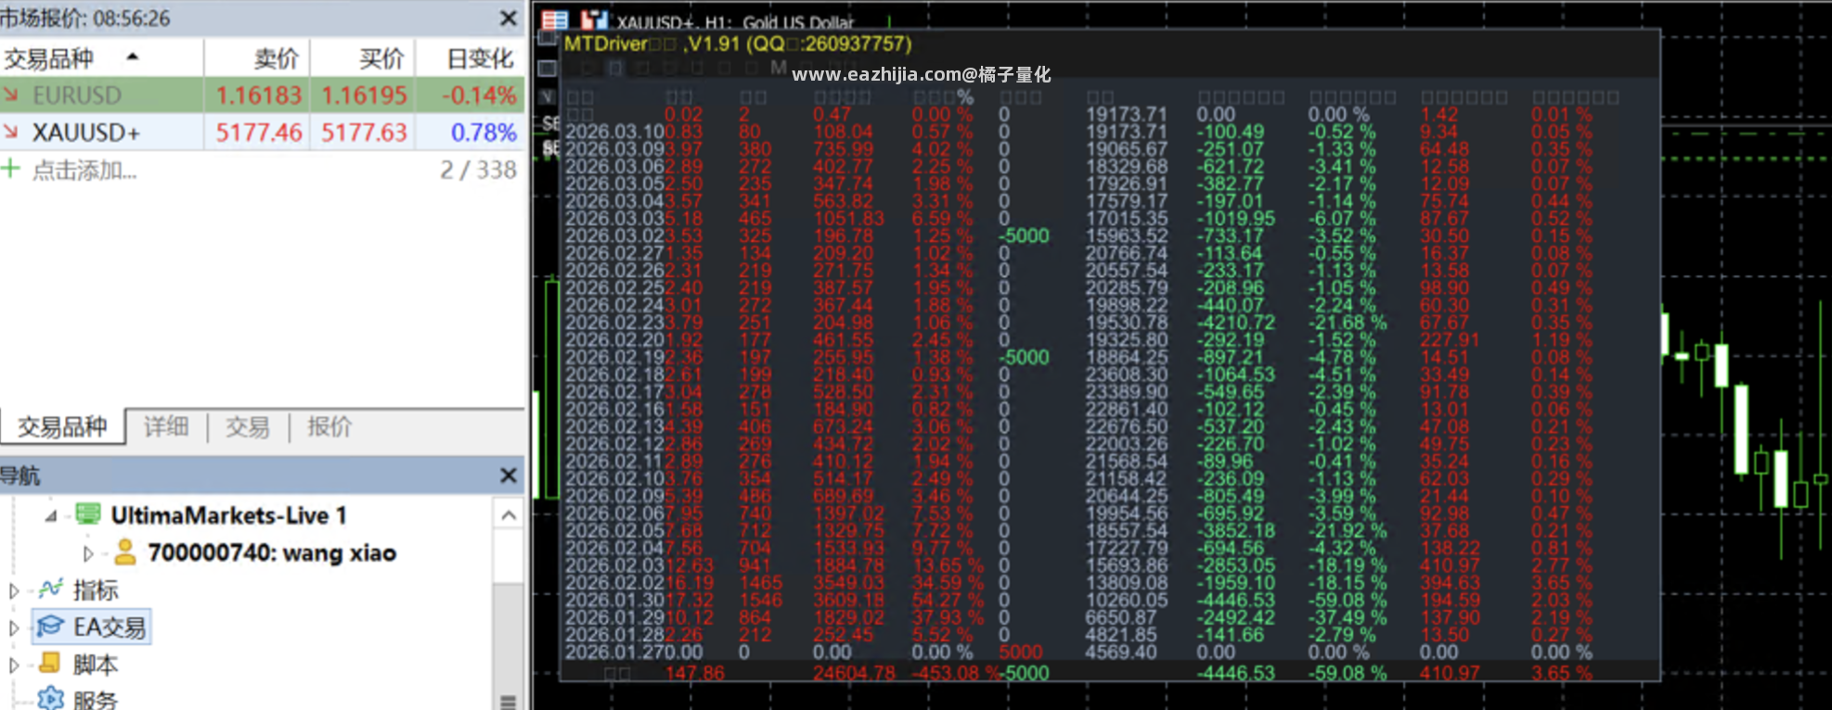The height and width of the screenshot is (710, 1832).
Task: Switch to the 报价 tab
Action: coord(329,426)
